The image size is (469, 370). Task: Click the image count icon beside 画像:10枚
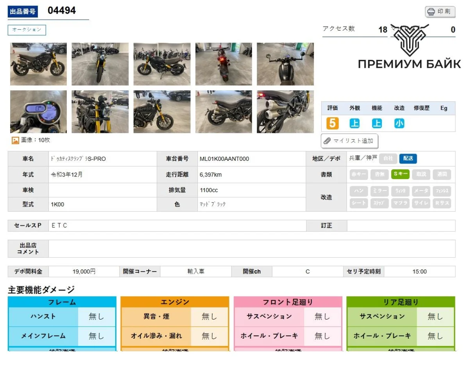point(15,140)
